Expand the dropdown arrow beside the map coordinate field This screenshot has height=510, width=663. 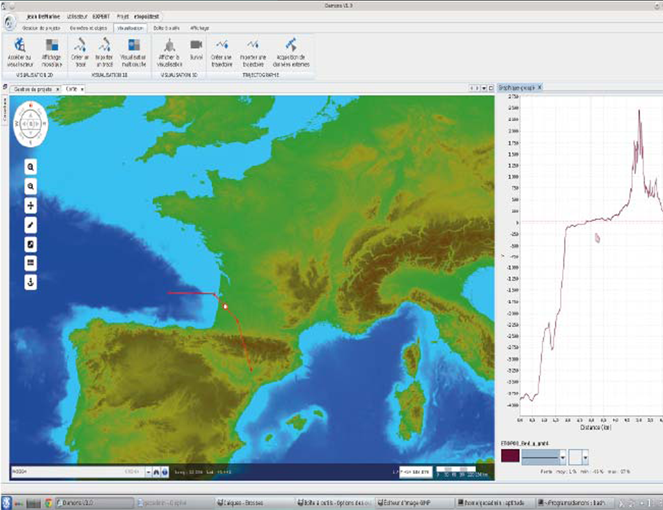click(x=148, y=472)
